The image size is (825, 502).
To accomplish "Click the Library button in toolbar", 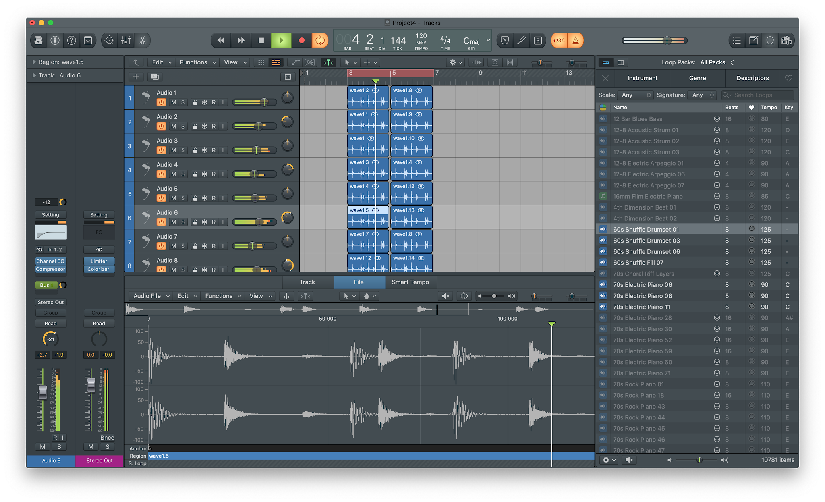I will pos(39,40).
